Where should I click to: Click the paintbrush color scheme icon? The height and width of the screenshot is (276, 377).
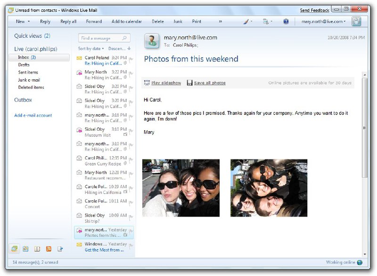(x=246, y=21)
